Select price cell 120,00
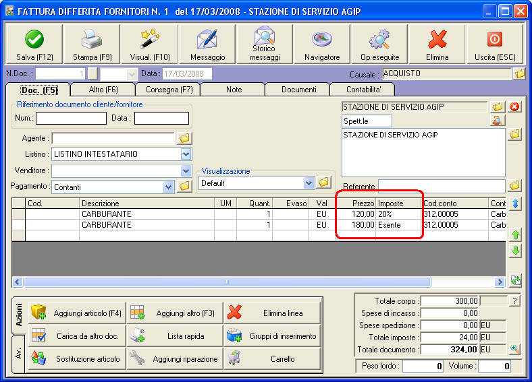Viewport: 532px width, 382px height. pos(356,214)
